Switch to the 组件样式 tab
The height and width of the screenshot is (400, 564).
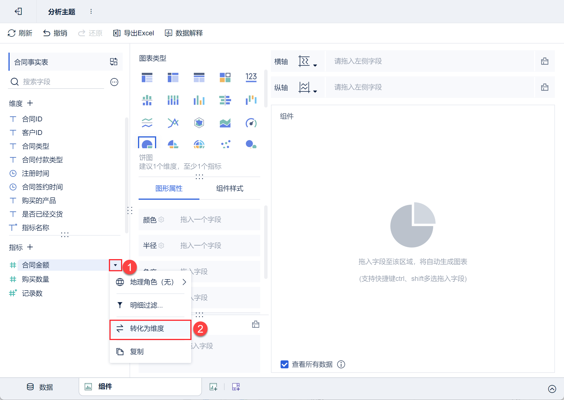click(230, 188)
